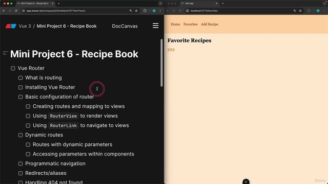328x184 pixels.
Task: Click the site info icon for localhost
Action: [x=188, y=11]
